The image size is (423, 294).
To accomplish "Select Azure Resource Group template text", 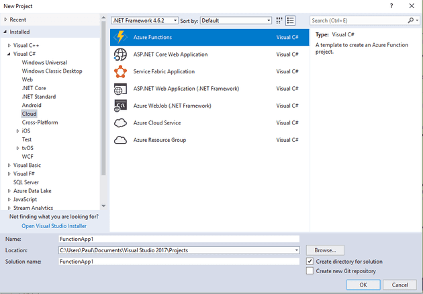I will pyautogui.click(x=159, y=140).
